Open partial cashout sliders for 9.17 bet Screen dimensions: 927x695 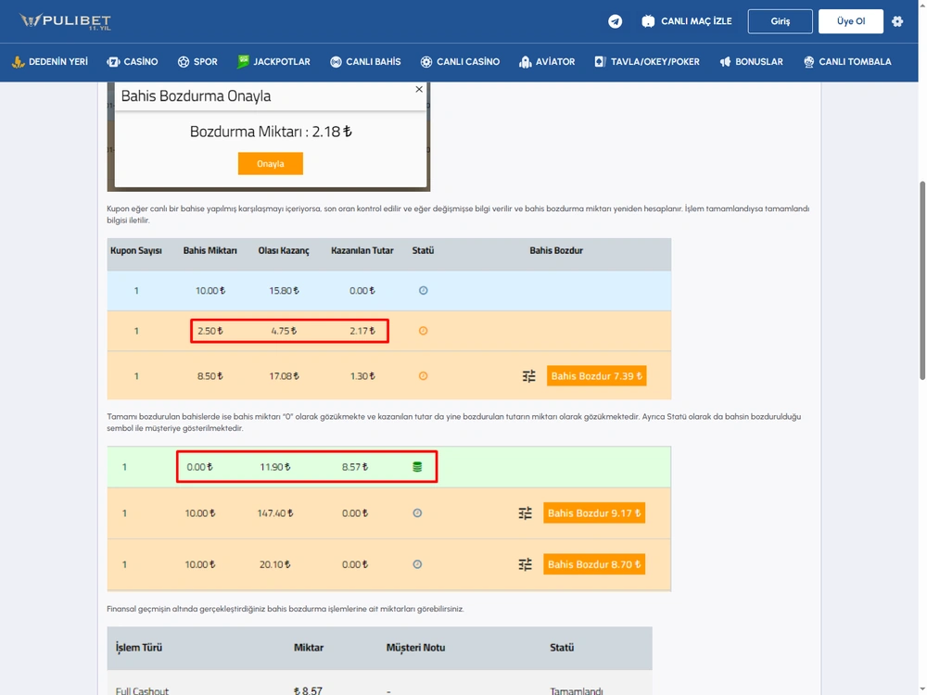(525, 513)
